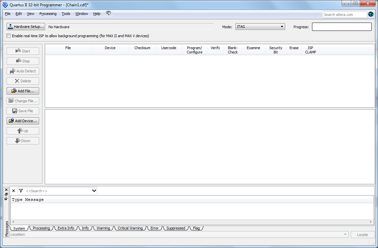
Task: Open the Tools menu
Action: 66,14
